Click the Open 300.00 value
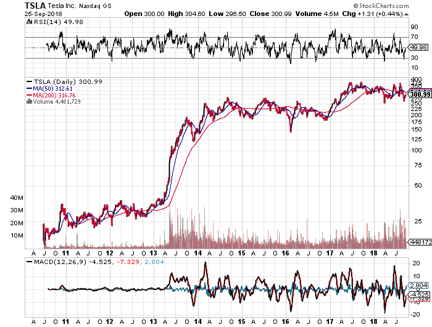The width and height of the screenshot is (432, 327). (144, 14)
